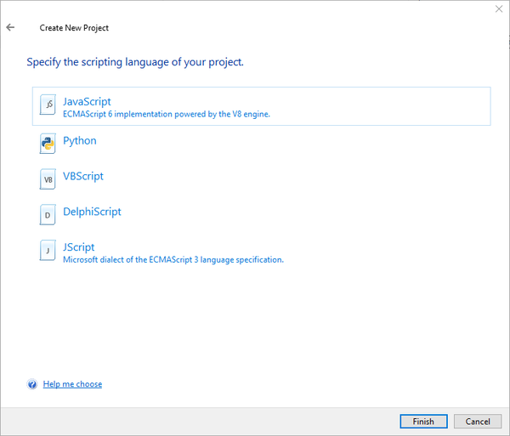510x436 pixels.
Task: Click the Create New Project title text
Action: pos(74,28)
